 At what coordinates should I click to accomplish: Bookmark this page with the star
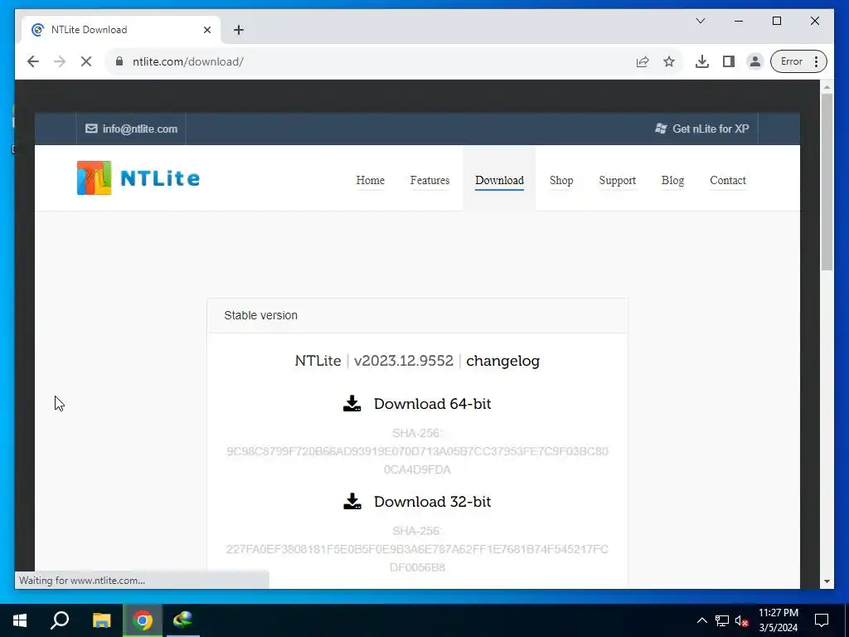click(669, 61)
